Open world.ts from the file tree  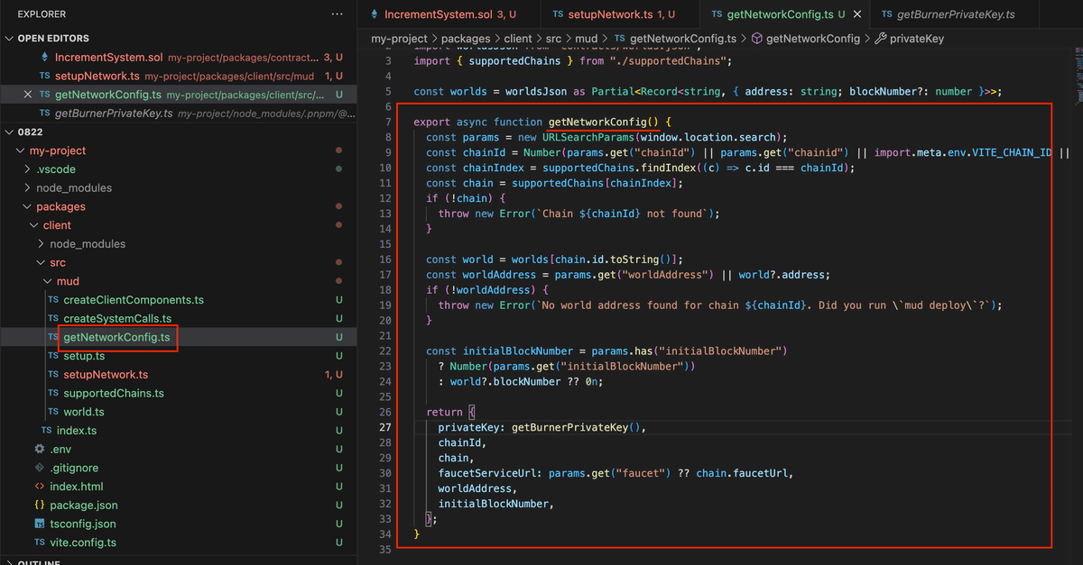[84, 412]
